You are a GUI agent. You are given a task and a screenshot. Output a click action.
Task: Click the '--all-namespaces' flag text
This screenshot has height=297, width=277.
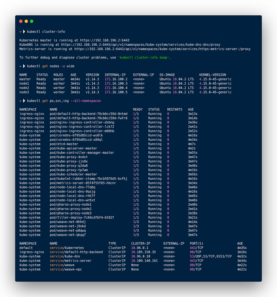coord(86,101)
